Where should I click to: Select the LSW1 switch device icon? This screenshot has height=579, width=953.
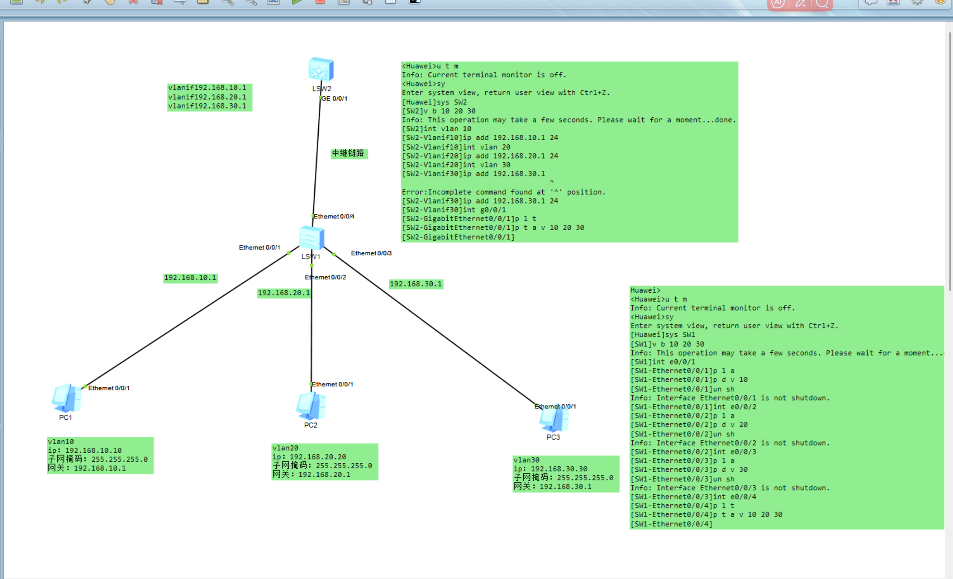311,238
